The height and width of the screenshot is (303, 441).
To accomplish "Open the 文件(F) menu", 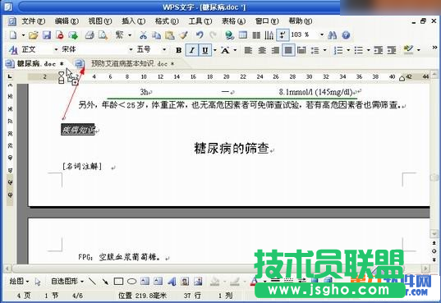I will 34,21.
